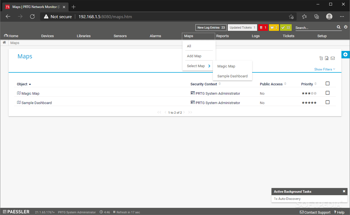Open the Tickets menu
The width and height of the screenshot is (350, 215).
(289, 36)
